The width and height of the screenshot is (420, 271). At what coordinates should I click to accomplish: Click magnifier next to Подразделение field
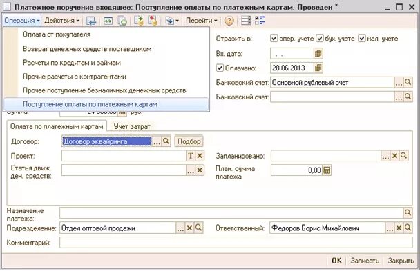coord(198,228)
